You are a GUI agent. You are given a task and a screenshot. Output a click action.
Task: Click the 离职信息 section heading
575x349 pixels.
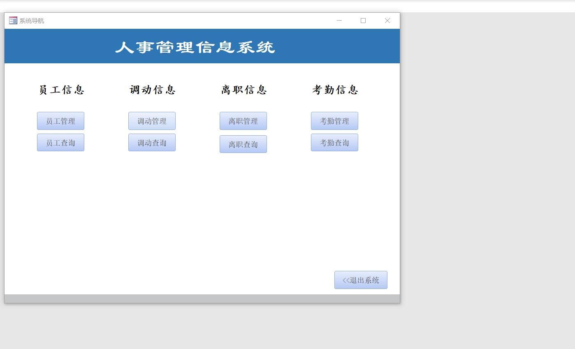[x=244, y=90]
